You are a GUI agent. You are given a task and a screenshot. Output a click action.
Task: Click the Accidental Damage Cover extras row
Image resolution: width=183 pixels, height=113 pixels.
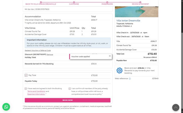[67, 34]
